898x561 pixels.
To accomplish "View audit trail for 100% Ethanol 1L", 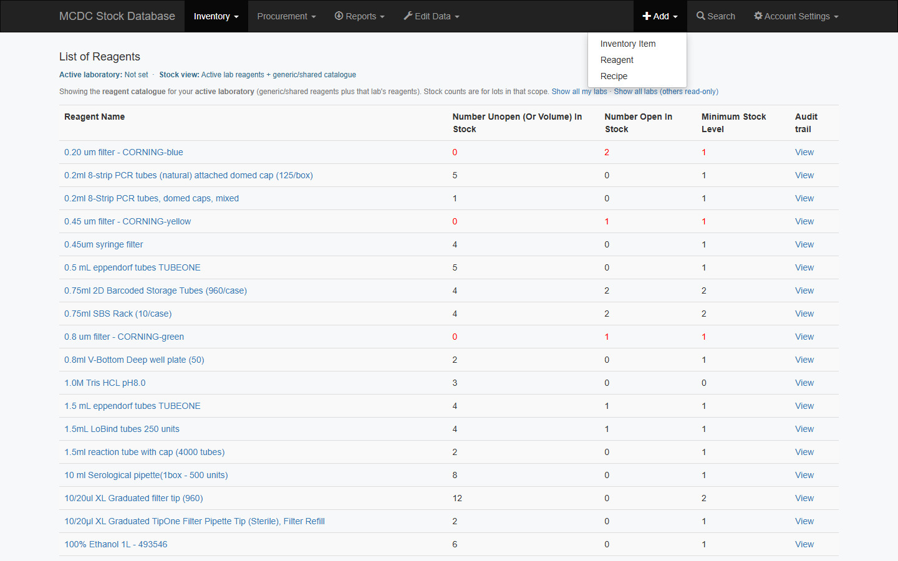I will (x=804, y=544).
